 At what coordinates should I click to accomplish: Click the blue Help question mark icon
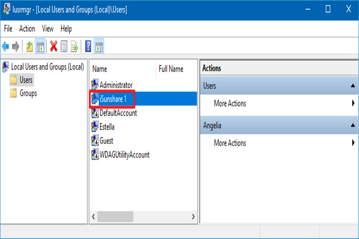88,46
